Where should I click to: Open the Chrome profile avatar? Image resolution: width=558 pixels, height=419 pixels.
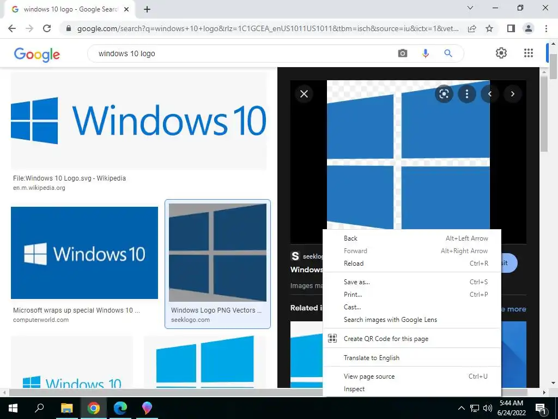pos(529,28)
